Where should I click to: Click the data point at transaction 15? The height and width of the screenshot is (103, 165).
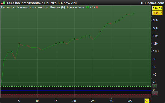[x=56, y=43]
